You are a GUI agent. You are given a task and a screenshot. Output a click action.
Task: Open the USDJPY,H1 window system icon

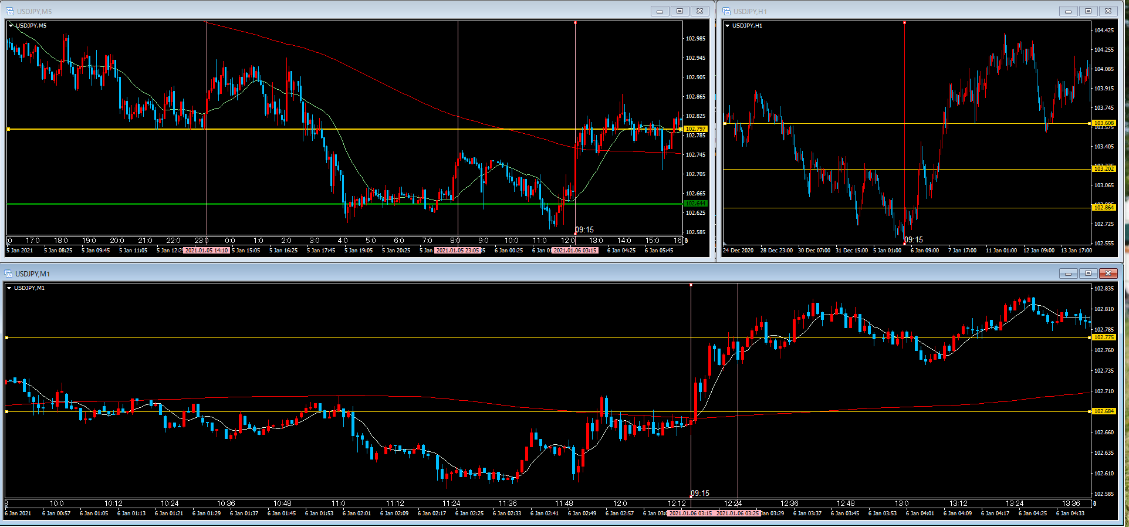click(x=726, y=11)
